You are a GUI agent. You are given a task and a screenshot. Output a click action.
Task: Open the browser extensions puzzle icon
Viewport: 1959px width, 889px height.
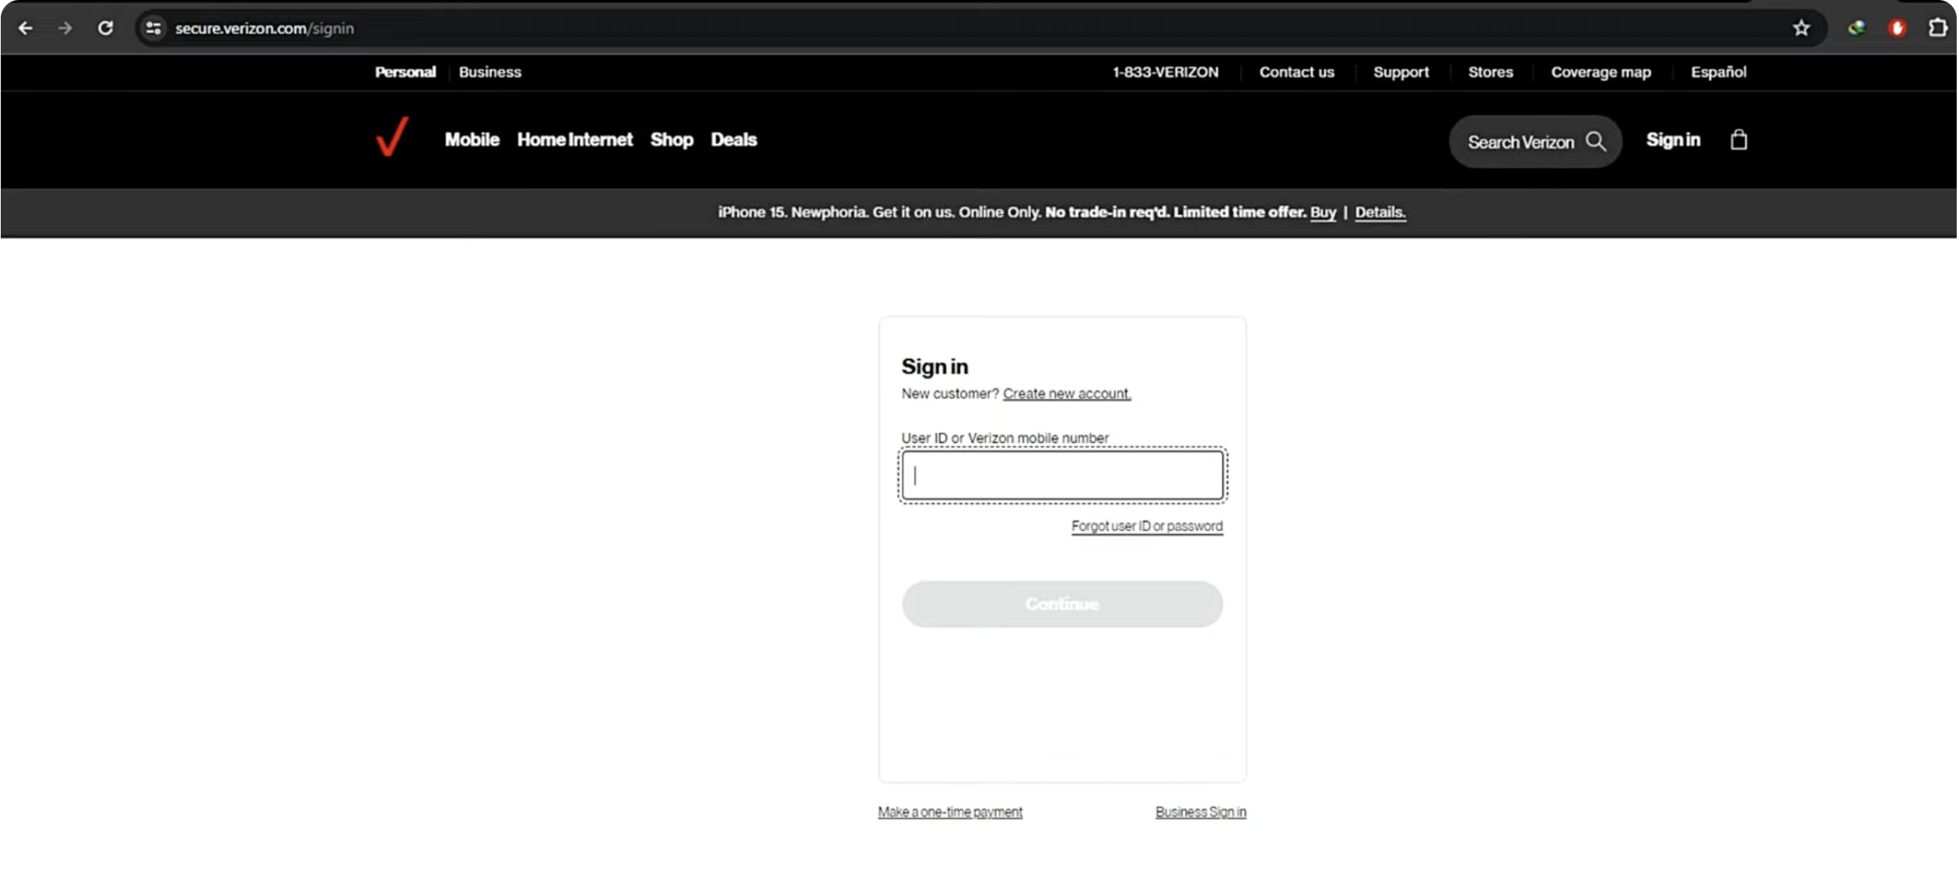click(1938, 28)
